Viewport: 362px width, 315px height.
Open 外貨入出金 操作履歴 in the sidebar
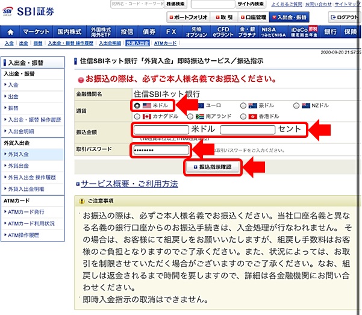click(x=32, y=177)
